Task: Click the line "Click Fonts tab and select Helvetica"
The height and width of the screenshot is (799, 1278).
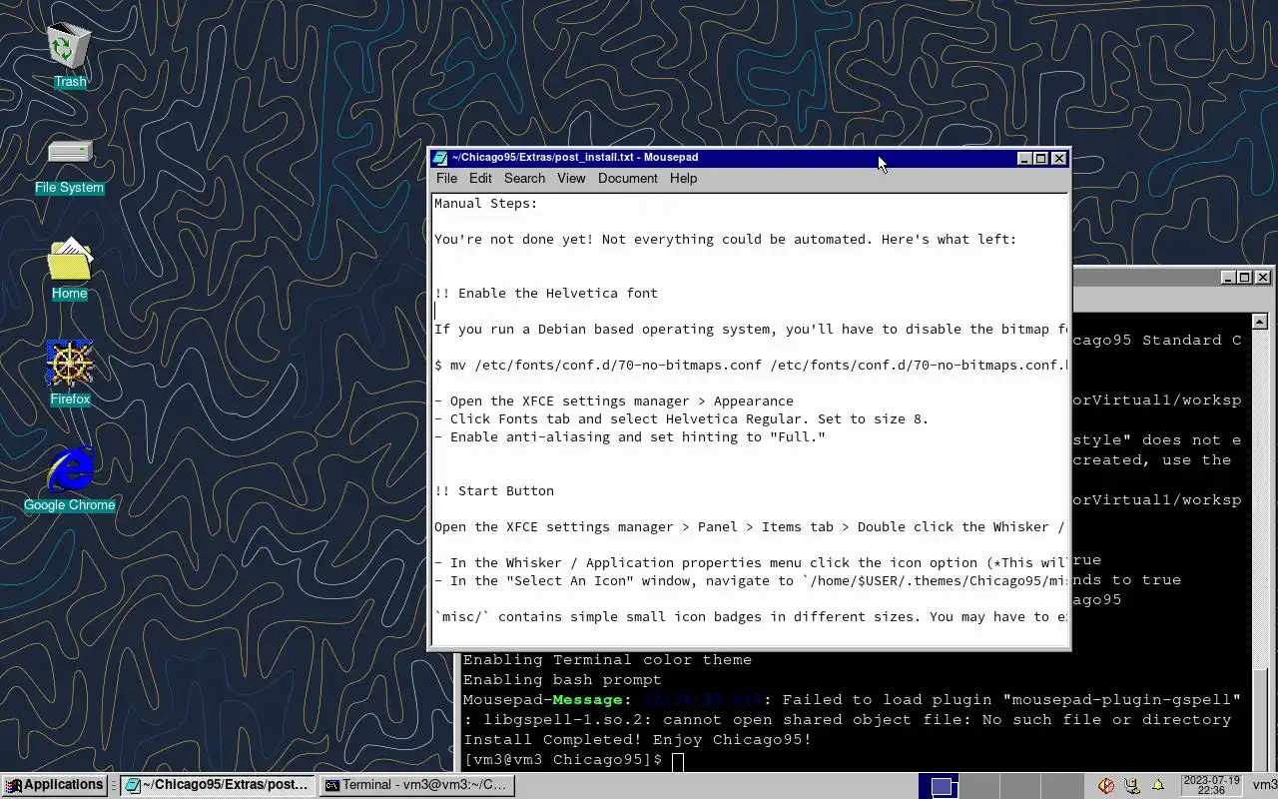Action: tap(681, 419)
